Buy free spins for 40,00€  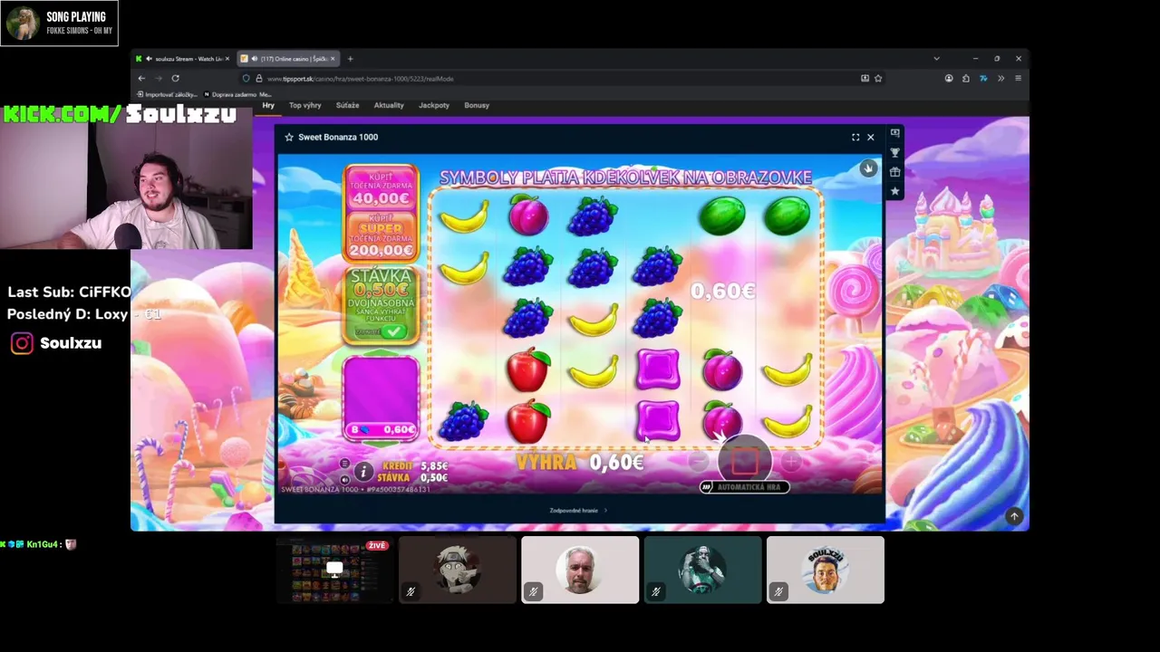point(381,187)
